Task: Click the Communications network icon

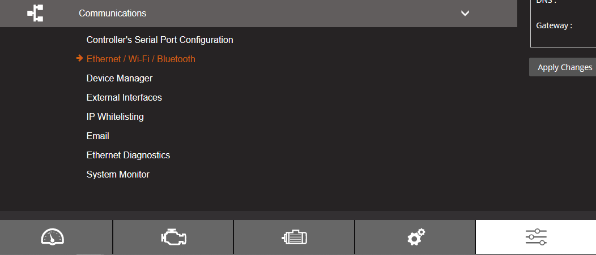Action: [x=35, y=13]
